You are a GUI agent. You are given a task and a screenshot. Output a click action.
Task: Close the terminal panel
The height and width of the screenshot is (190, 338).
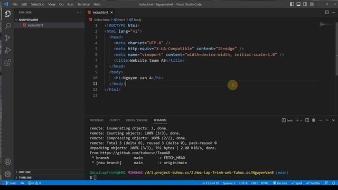pos(333,120)
